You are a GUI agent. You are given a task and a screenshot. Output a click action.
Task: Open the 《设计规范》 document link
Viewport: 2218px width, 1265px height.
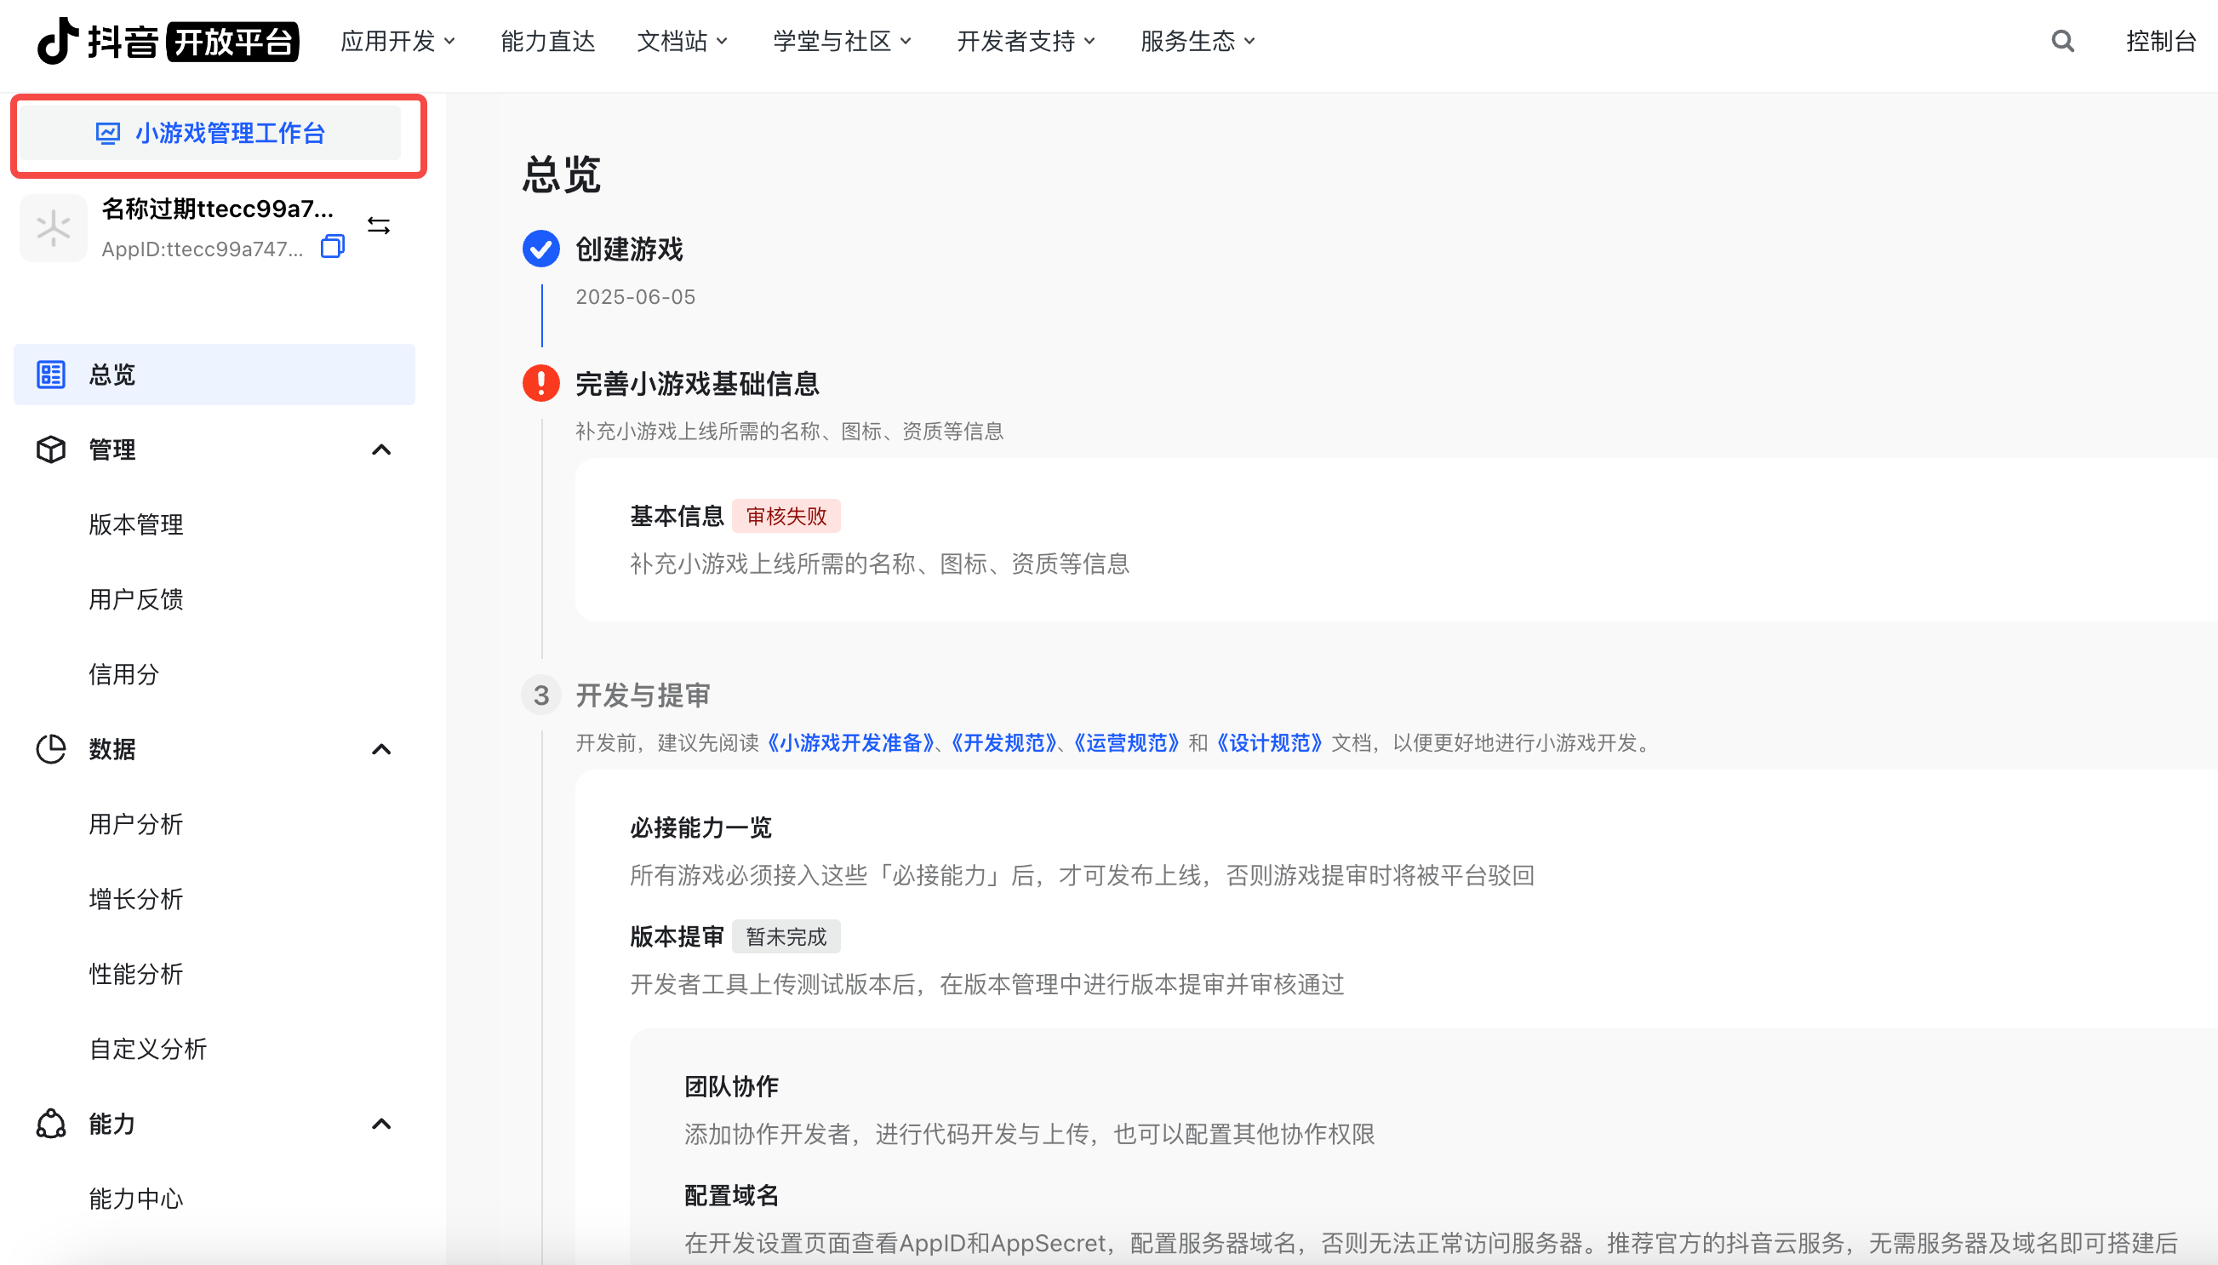tap(1269, 743)
